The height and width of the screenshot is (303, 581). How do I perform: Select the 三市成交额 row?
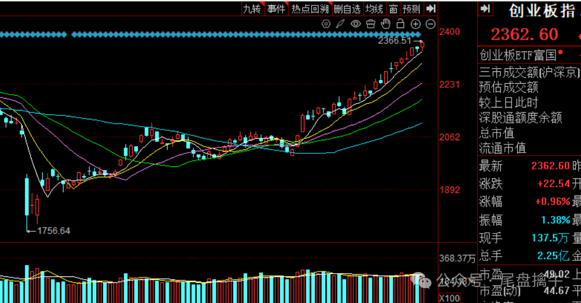pyautogui.click(x=530, y=72)
